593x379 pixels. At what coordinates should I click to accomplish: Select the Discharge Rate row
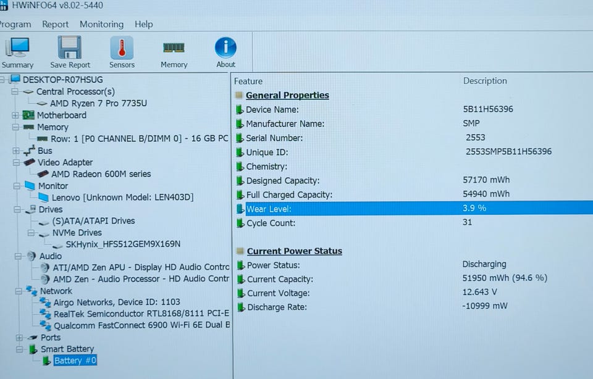point(414,307)
